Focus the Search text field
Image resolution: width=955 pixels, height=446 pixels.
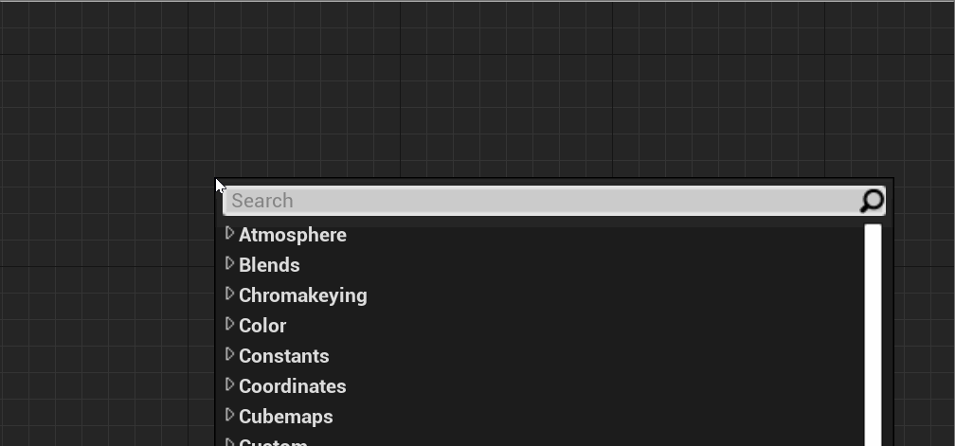point(542,201)
